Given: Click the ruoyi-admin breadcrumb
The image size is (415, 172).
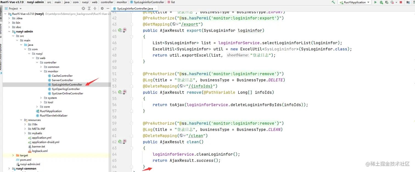Looking at the screenshot, I should [x=35, y=2].
